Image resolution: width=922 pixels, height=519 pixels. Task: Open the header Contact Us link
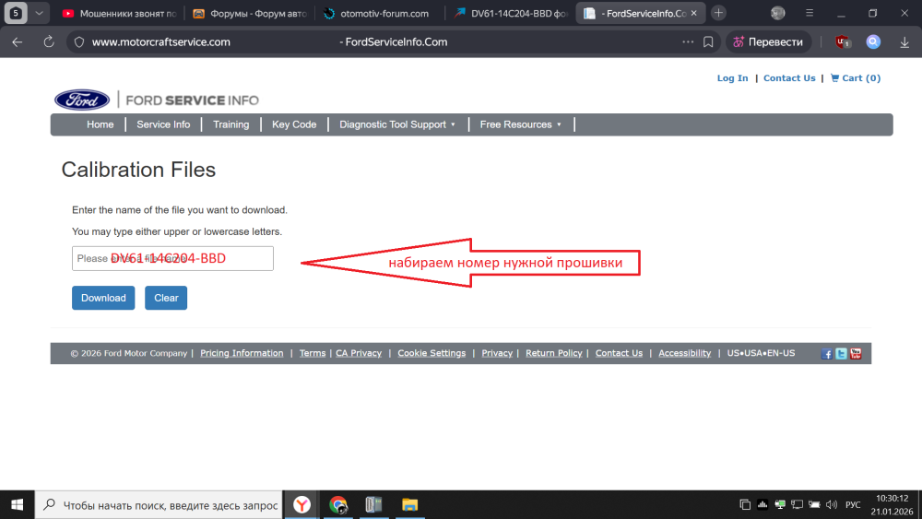[789, 78]
